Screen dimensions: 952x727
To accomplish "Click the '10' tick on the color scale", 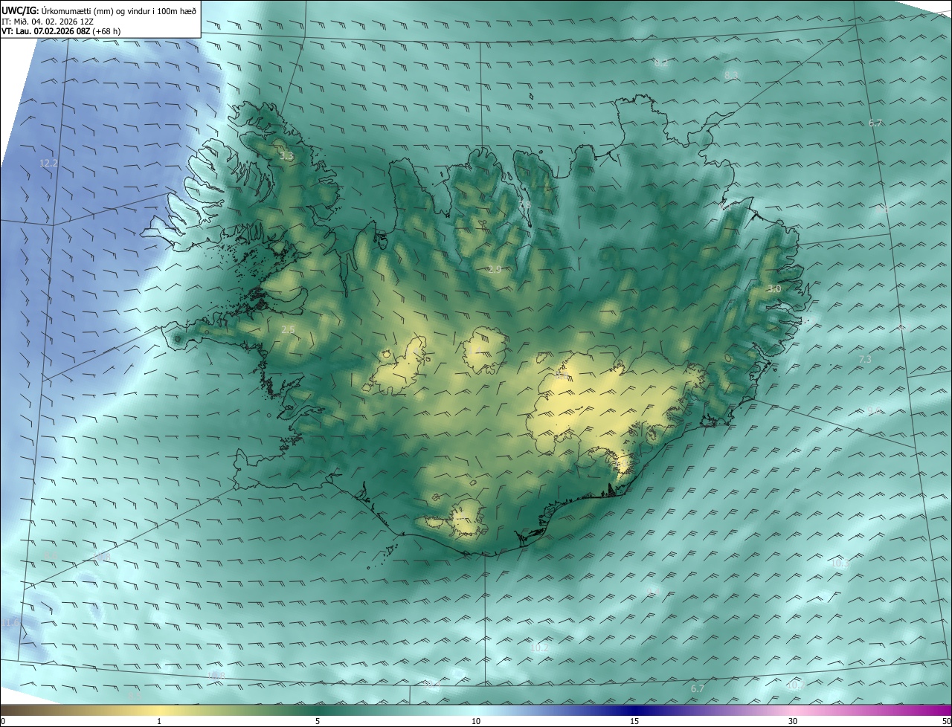I will [476, 721].
